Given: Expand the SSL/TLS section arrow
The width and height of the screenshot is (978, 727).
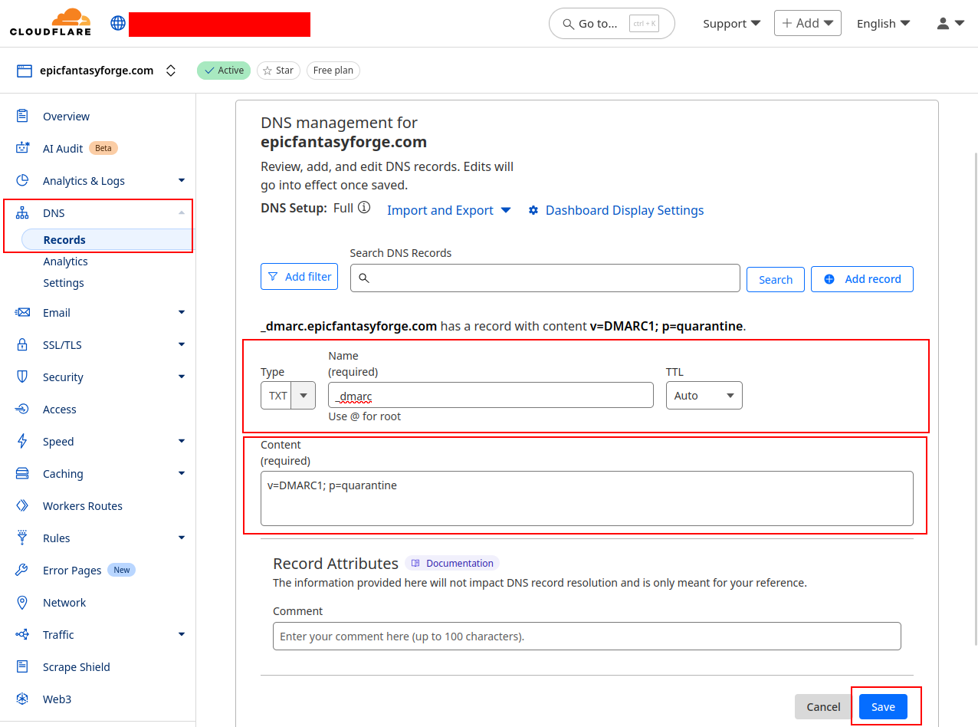Looking at the screenshot, I should (182, 344).
